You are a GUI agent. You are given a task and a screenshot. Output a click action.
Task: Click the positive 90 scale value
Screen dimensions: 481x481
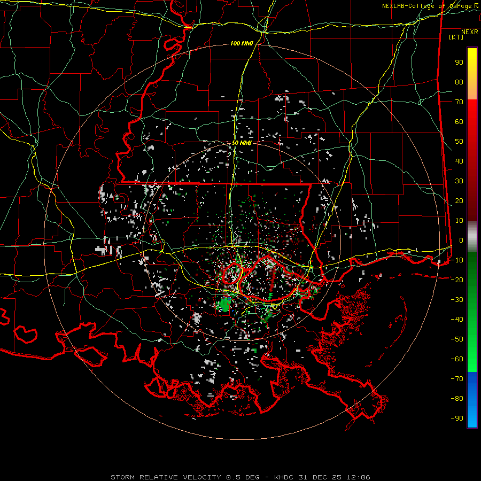pyautogui.click(x=459, y=63)
